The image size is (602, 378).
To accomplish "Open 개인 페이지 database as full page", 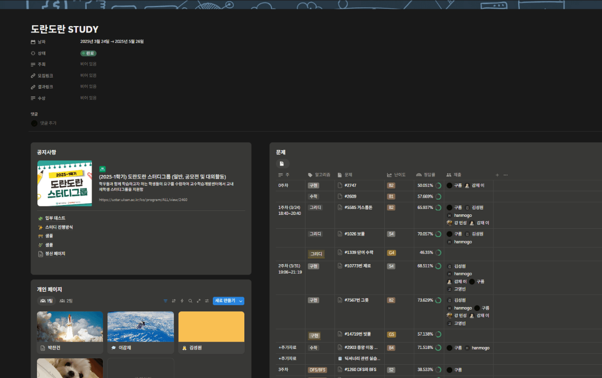I will 199,301.
